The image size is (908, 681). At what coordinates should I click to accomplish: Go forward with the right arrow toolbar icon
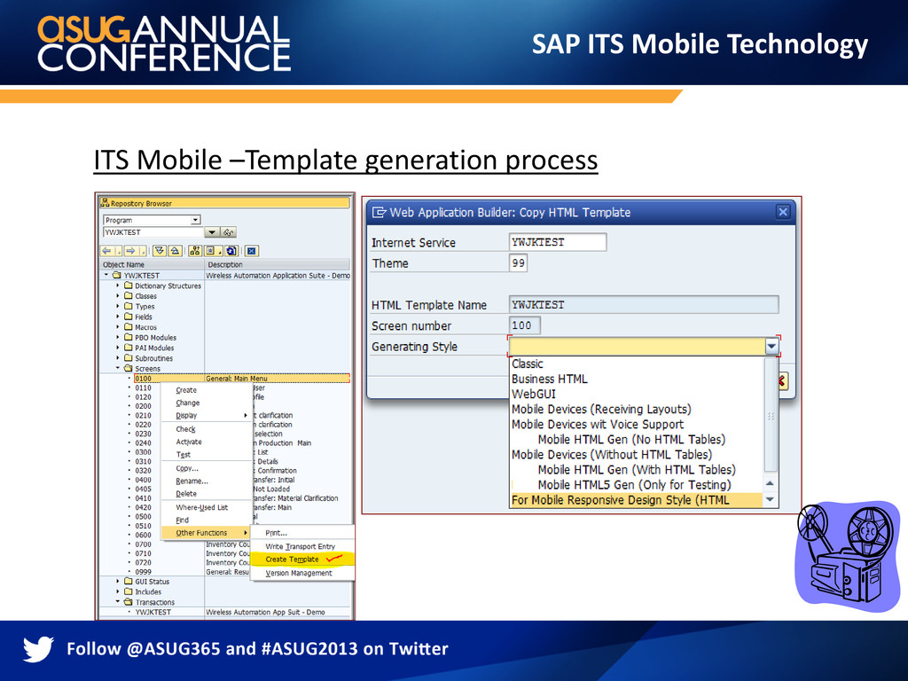point(130,251)
